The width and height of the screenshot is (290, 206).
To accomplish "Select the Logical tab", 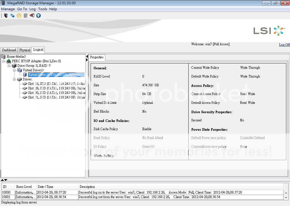I will 38,50.
